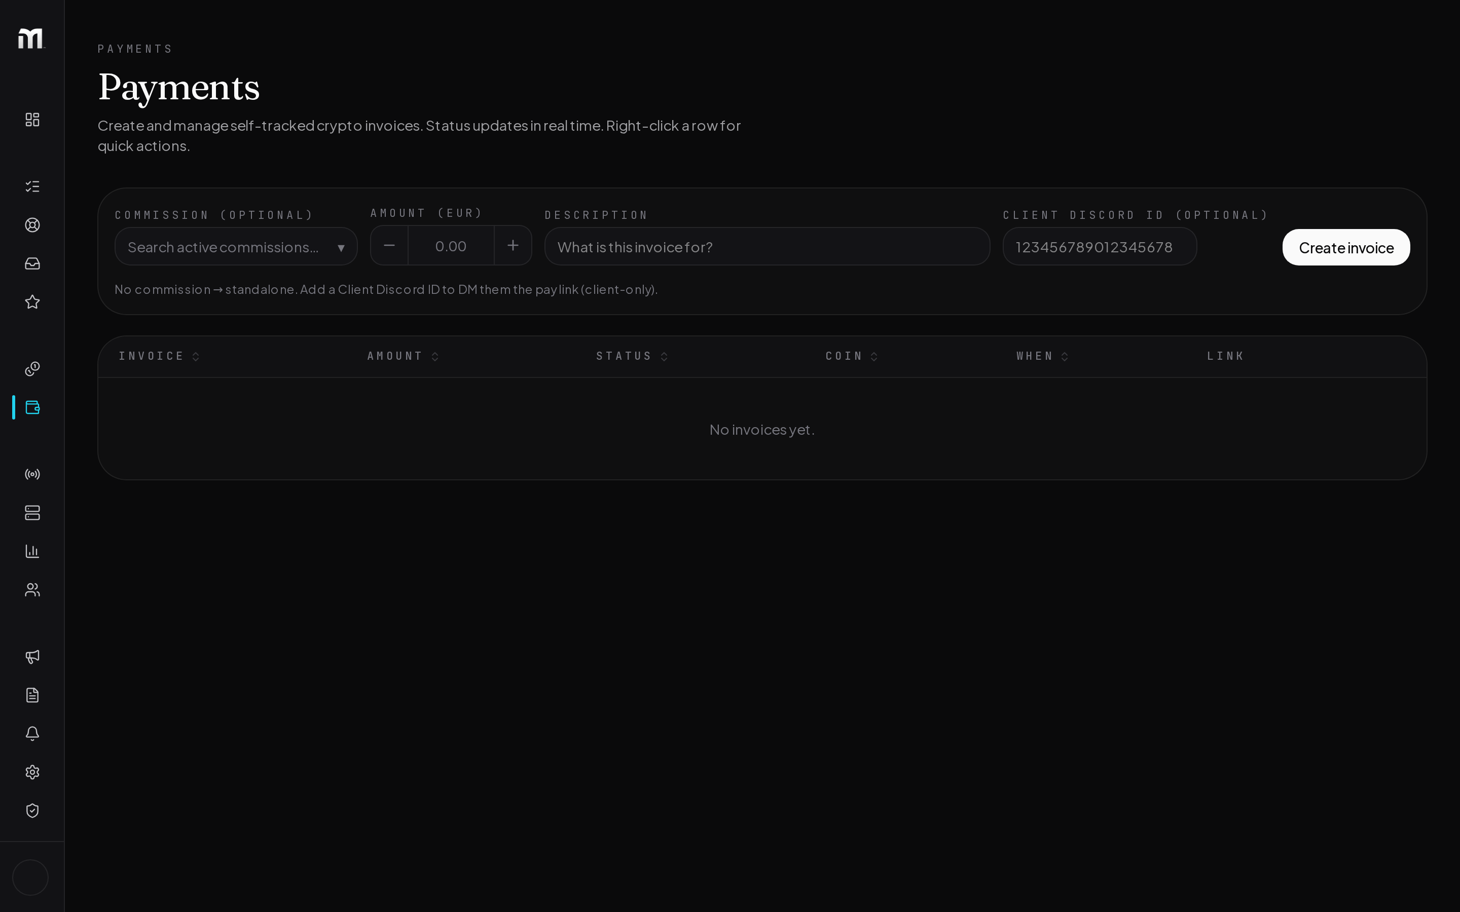Sort table by Coin column
The height and width of the screenshot is (912, 1460).
tap(851, 356)
